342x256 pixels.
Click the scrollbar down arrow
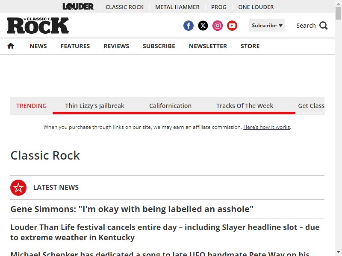pos(339,253)
